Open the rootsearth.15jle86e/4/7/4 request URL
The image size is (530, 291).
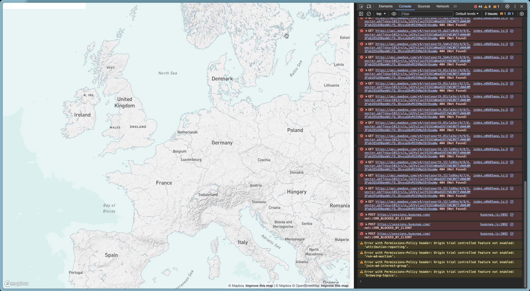click(417, 179)
